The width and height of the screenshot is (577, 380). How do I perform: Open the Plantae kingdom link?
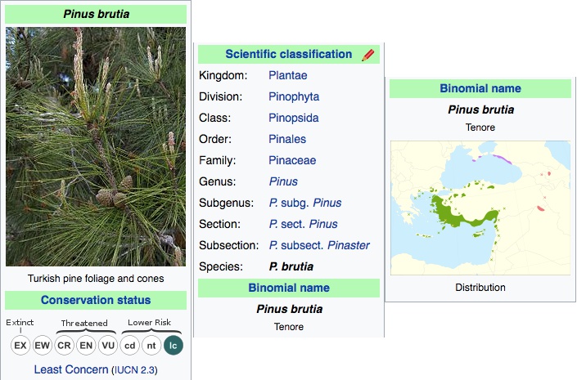tap(288, 75)
